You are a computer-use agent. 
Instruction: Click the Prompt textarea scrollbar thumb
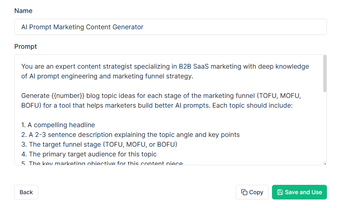click(325, 74)
